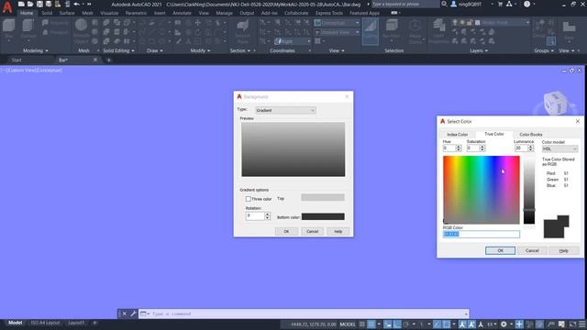This screenshot has width=587, height=330.
Task: Click the Open folder icon in quick access toolbar
Action: click(x=30, y=4)
